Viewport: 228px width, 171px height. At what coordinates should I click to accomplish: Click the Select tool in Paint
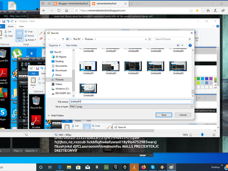[19, 35]
